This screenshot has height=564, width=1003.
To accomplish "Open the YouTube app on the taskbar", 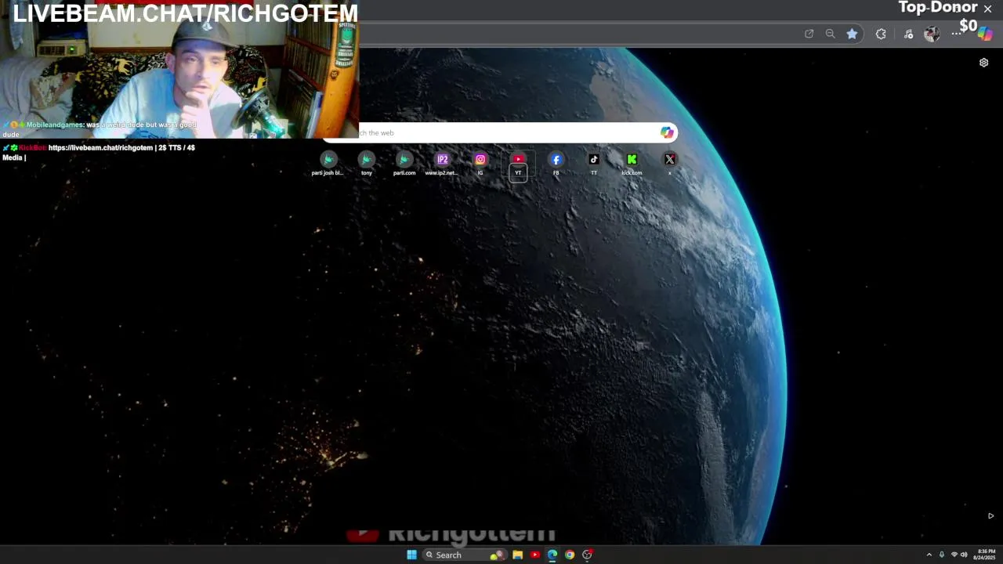I will 535,555.
